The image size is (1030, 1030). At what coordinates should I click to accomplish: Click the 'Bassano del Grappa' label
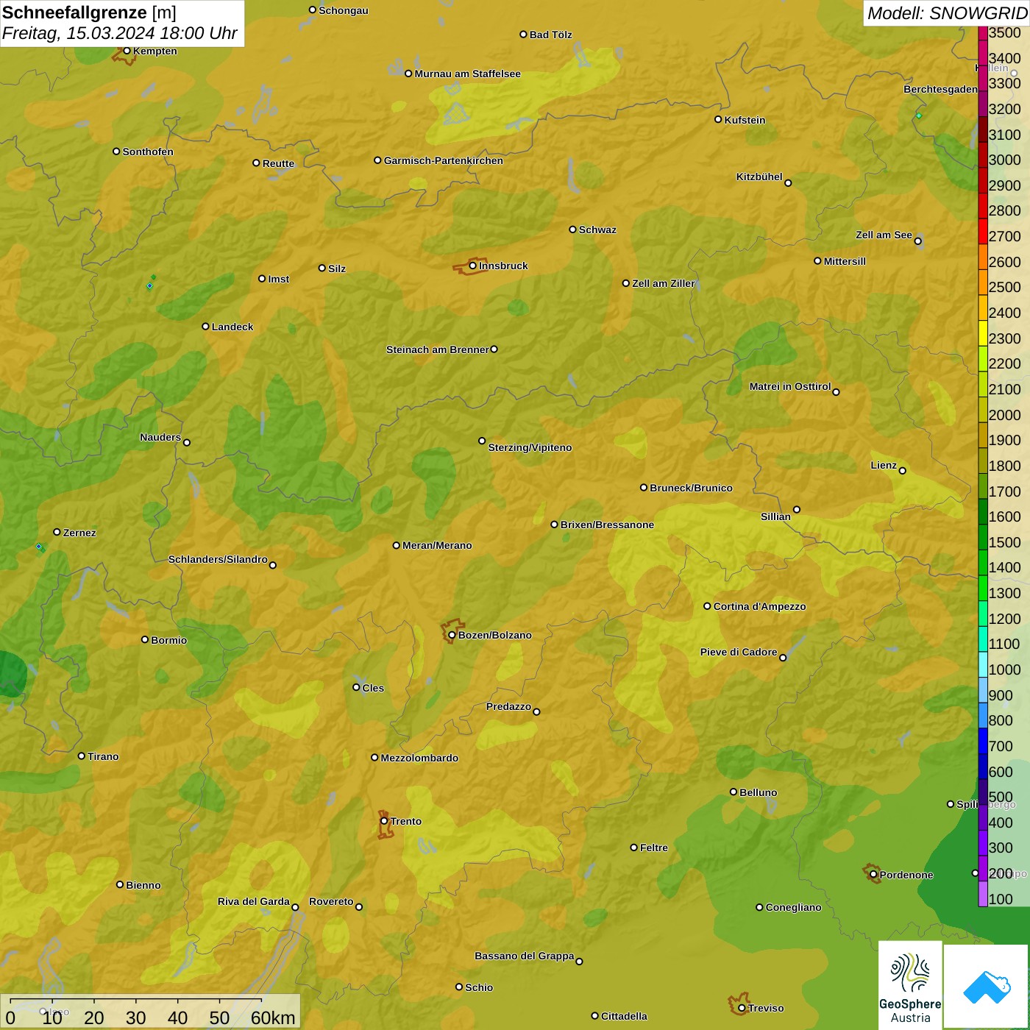[x=525, y=956]
